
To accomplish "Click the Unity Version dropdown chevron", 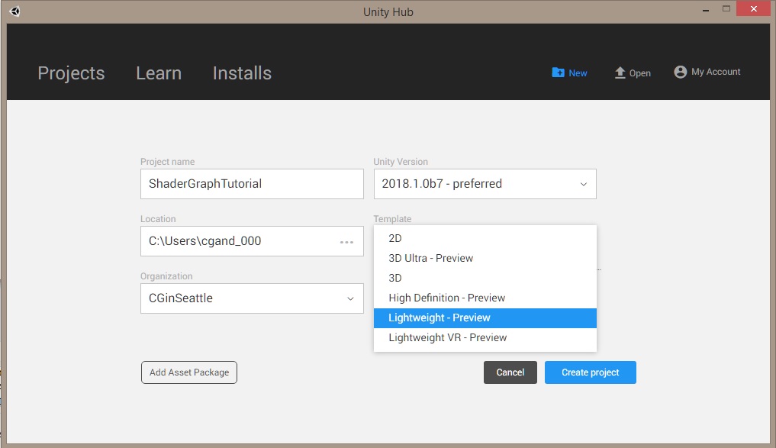I will pos(584,184).
